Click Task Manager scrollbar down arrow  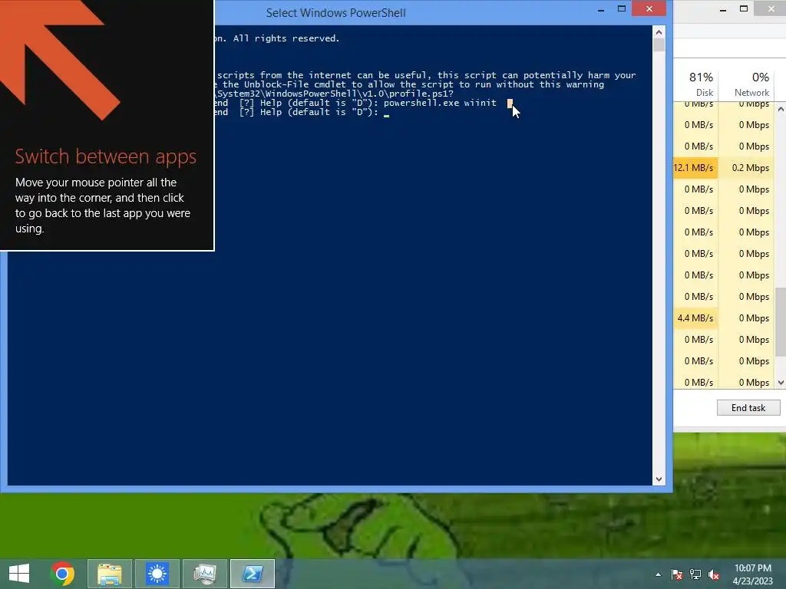point(781,382)
